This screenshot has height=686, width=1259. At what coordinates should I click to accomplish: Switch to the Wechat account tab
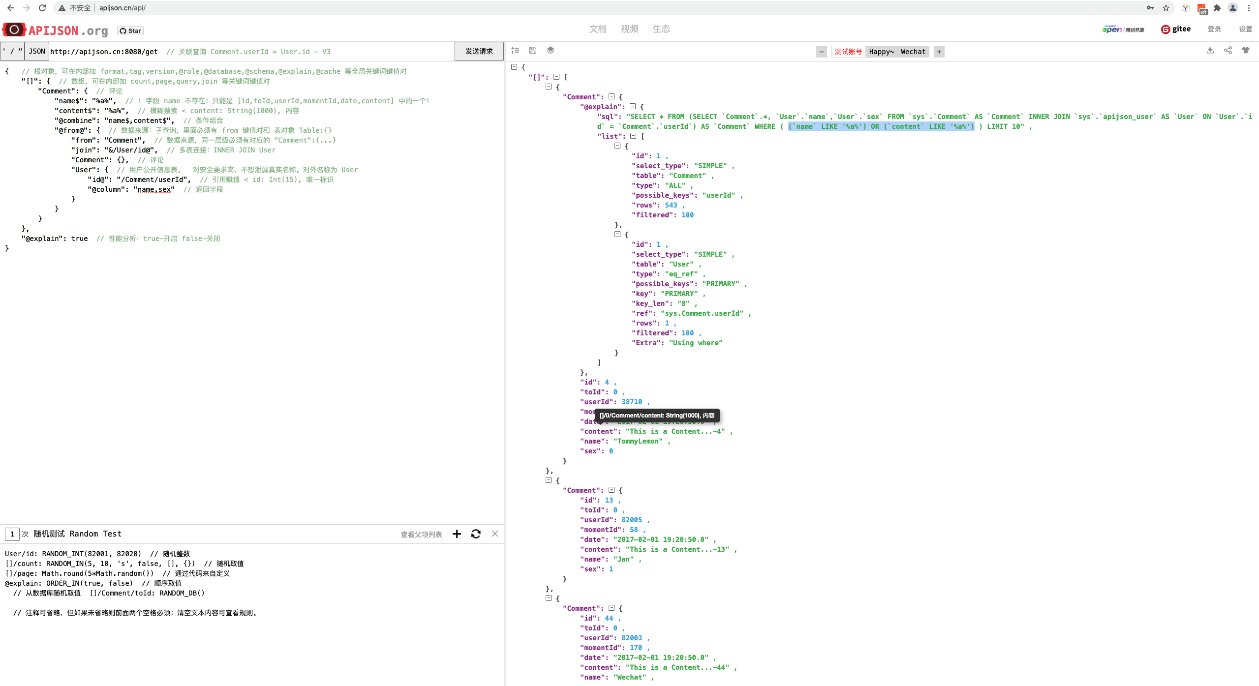(x=913, y=51)
